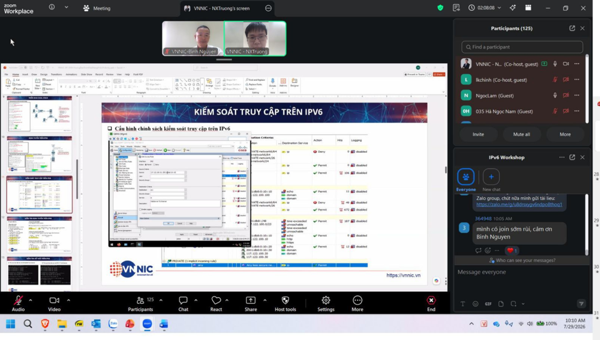
Task: Expand the Audio options arrow
Action: pos(30,300)
